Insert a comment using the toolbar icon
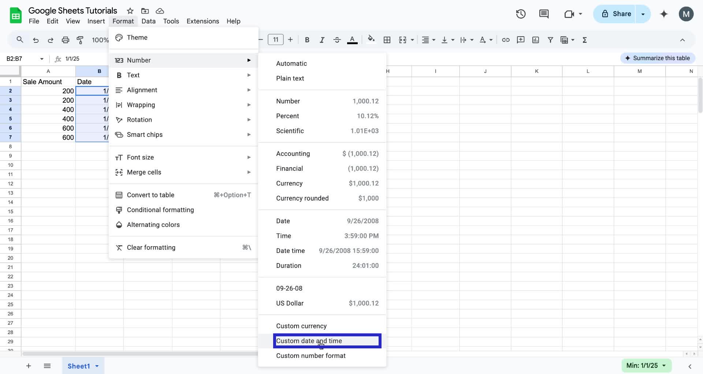 coord(520,40)
